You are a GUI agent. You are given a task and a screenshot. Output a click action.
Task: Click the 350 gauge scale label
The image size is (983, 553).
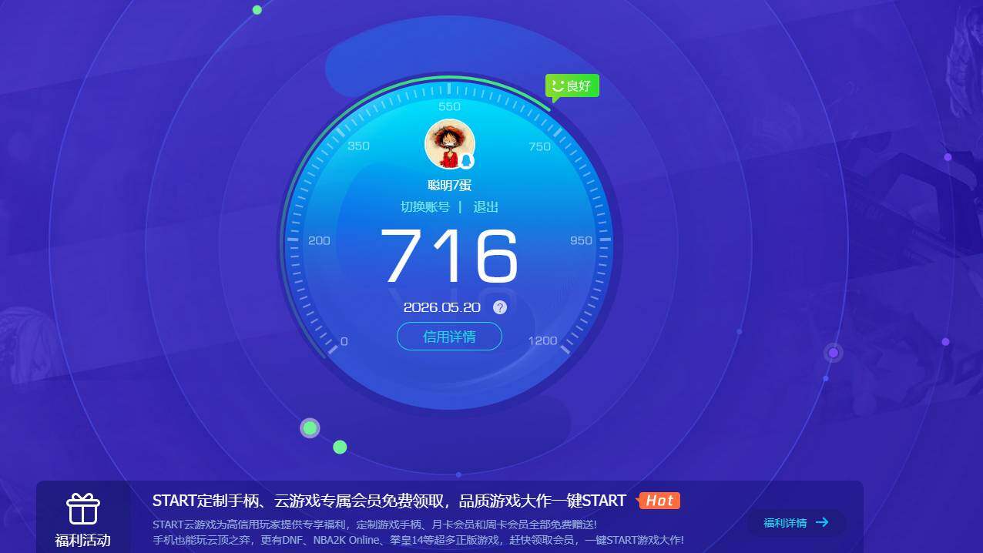tap(359, 146)
